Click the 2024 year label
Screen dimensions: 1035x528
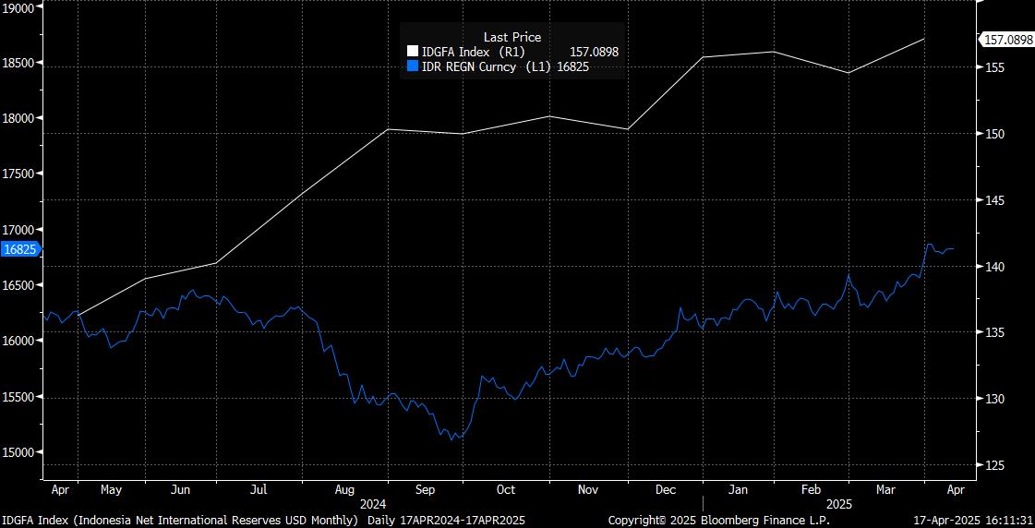pos(373,505)
